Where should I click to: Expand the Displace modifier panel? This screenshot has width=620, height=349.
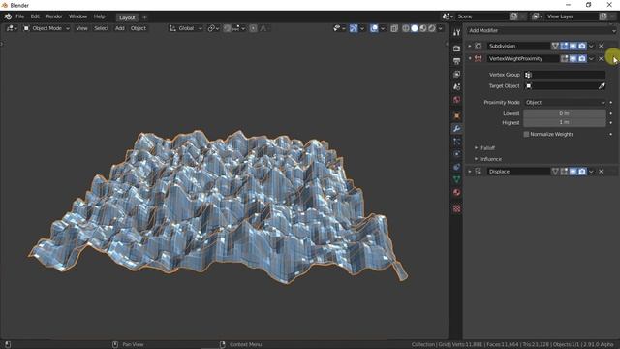[x=470, y=172]
